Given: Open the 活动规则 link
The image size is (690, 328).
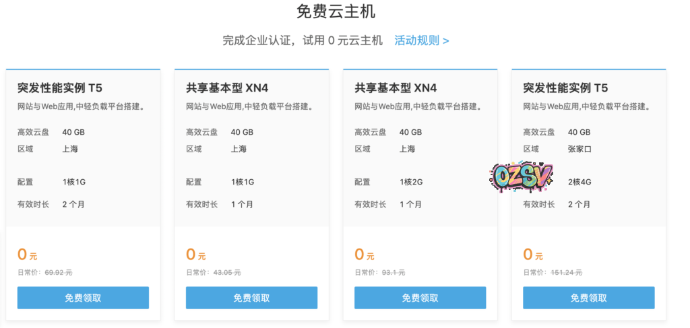Looking at the screenshot, I should (421, 40).
